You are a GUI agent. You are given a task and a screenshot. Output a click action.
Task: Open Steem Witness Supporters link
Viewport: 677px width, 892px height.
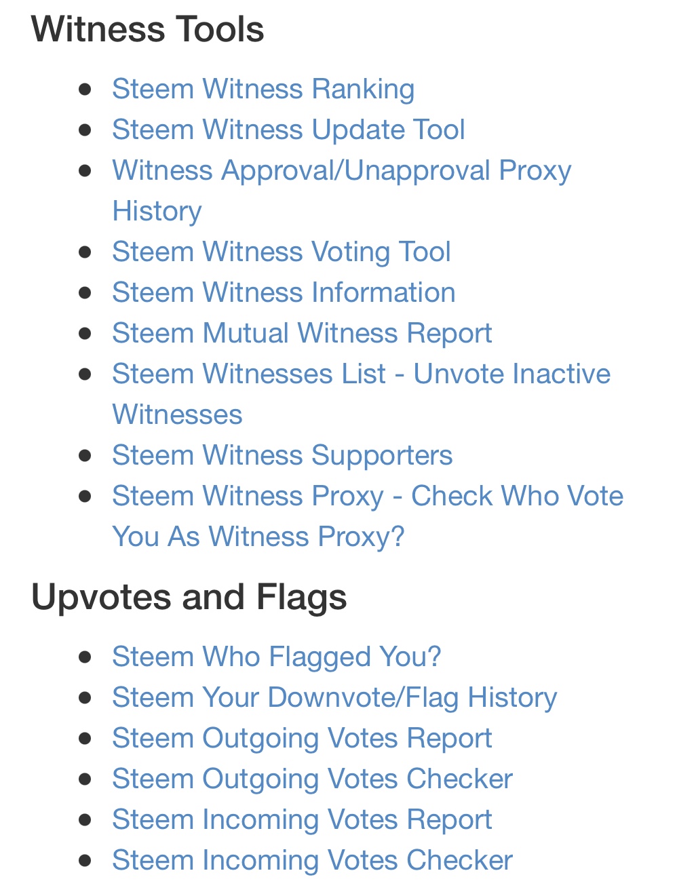(282, 455)
